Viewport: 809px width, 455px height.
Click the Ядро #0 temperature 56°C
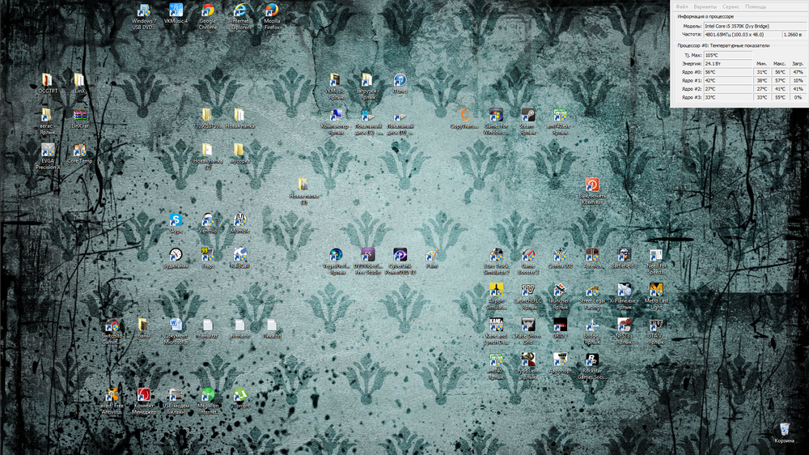[x=728, y=72]
